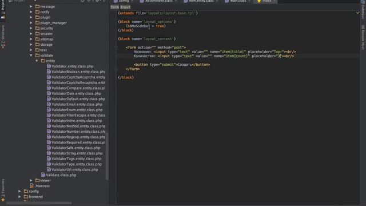The height and width of the screenshot is (206, 366).
Task: Click the Favorites star icon in sidebar
Action: [x=3, y=200]
